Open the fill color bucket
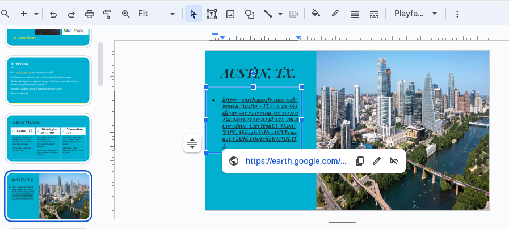The height and width of the screenshot is (229, 509). pos(316,14)
